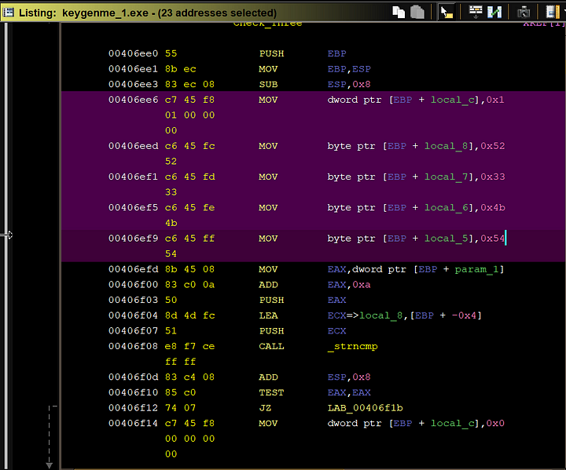Click bytes 'e8 f7 ce' of CALL
Viewport: 566px width, 470px height.
(x=190, y=346)
